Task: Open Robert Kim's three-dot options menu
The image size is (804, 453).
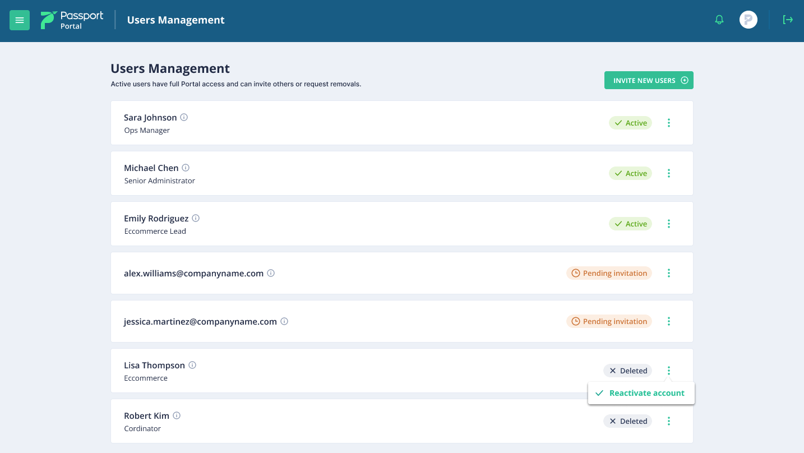Action: [x=669, y=421]
